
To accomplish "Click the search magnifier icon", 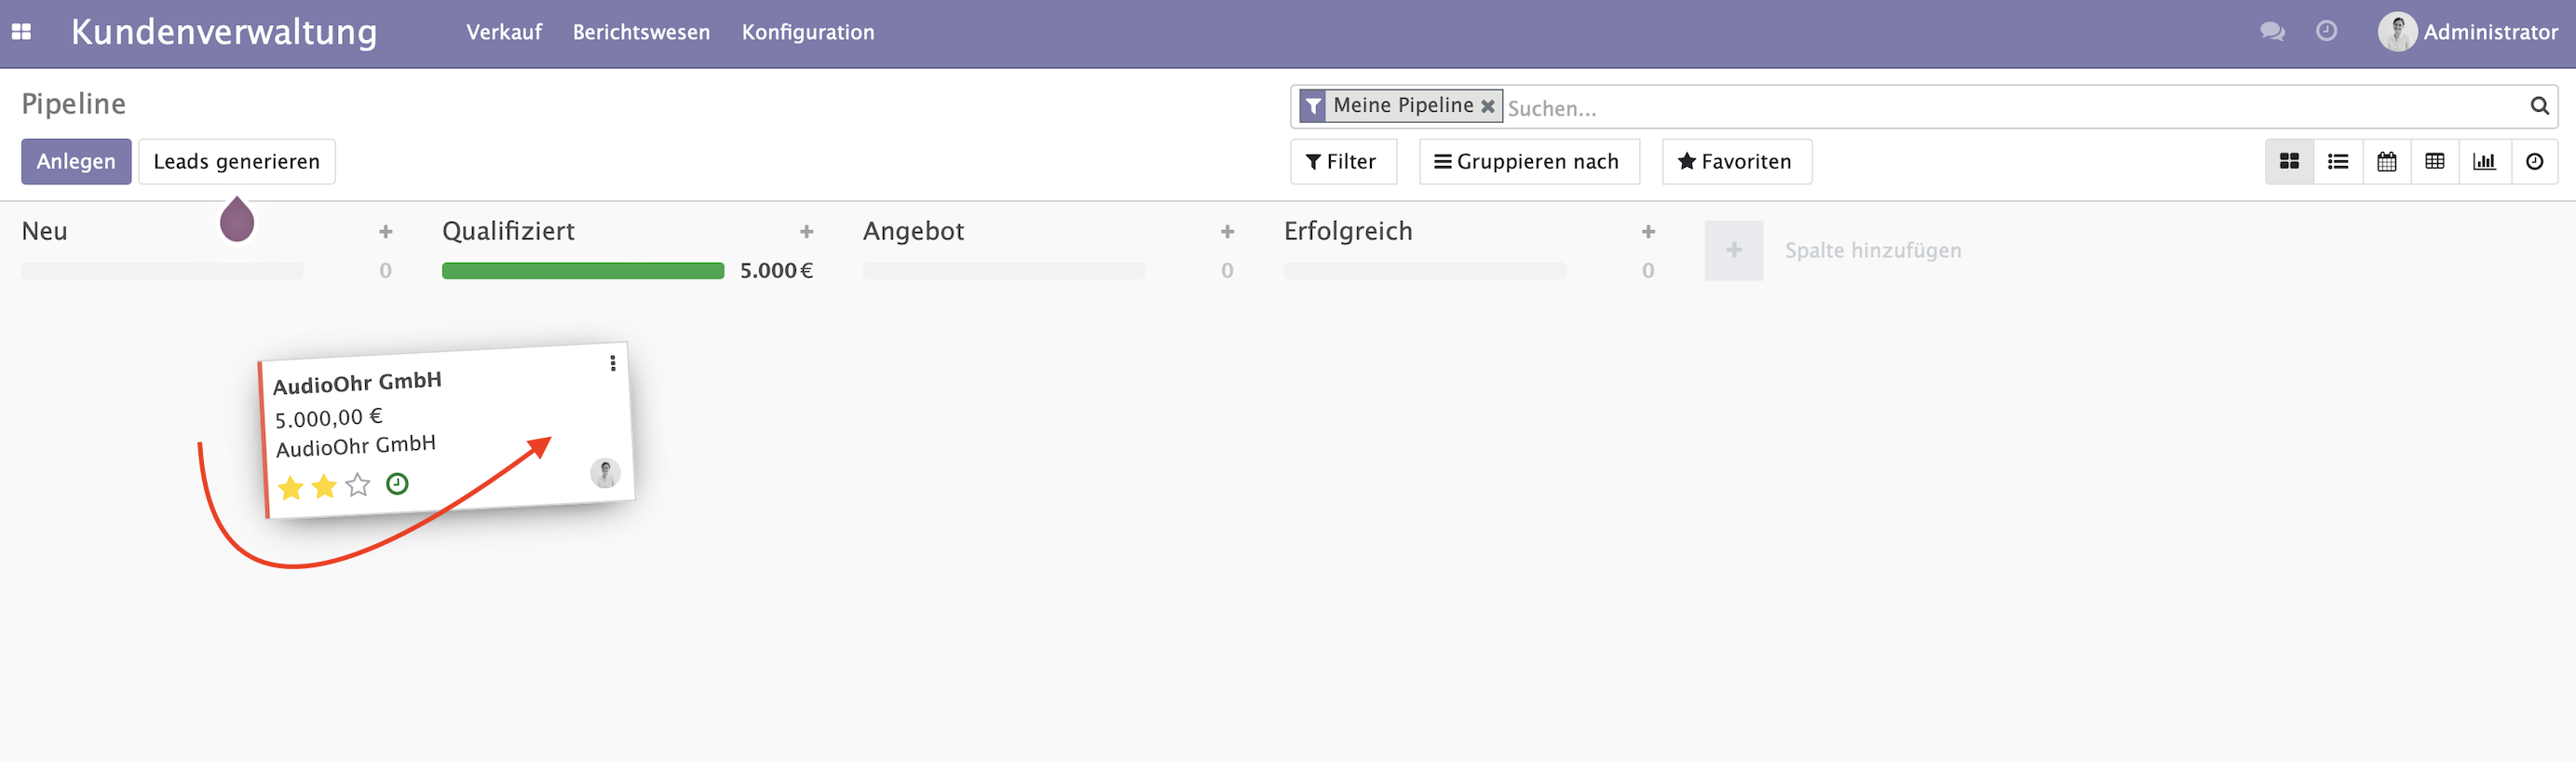I will (2539, 106).
